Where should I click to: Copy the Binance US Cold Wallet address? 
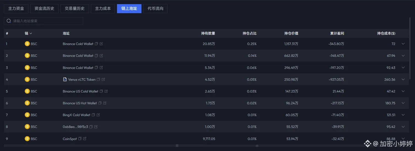[101, 91]
